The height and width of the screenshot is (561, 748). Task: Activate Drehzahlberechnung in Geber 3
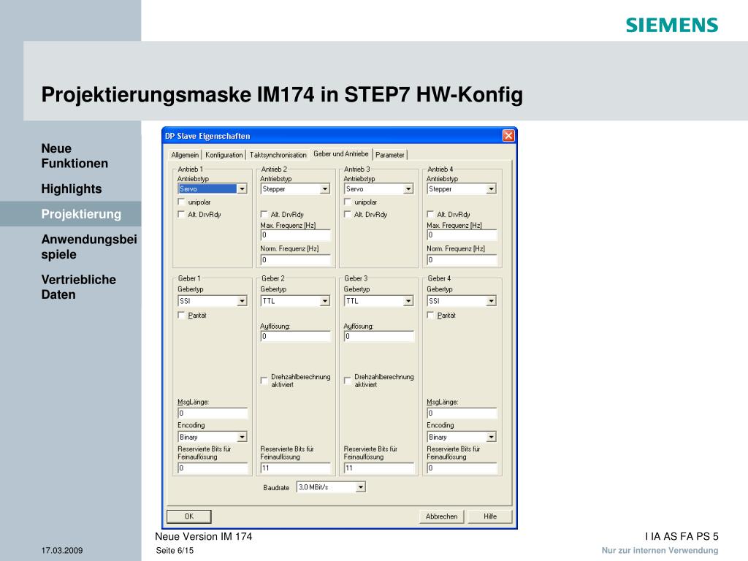(x=347, y=380)
